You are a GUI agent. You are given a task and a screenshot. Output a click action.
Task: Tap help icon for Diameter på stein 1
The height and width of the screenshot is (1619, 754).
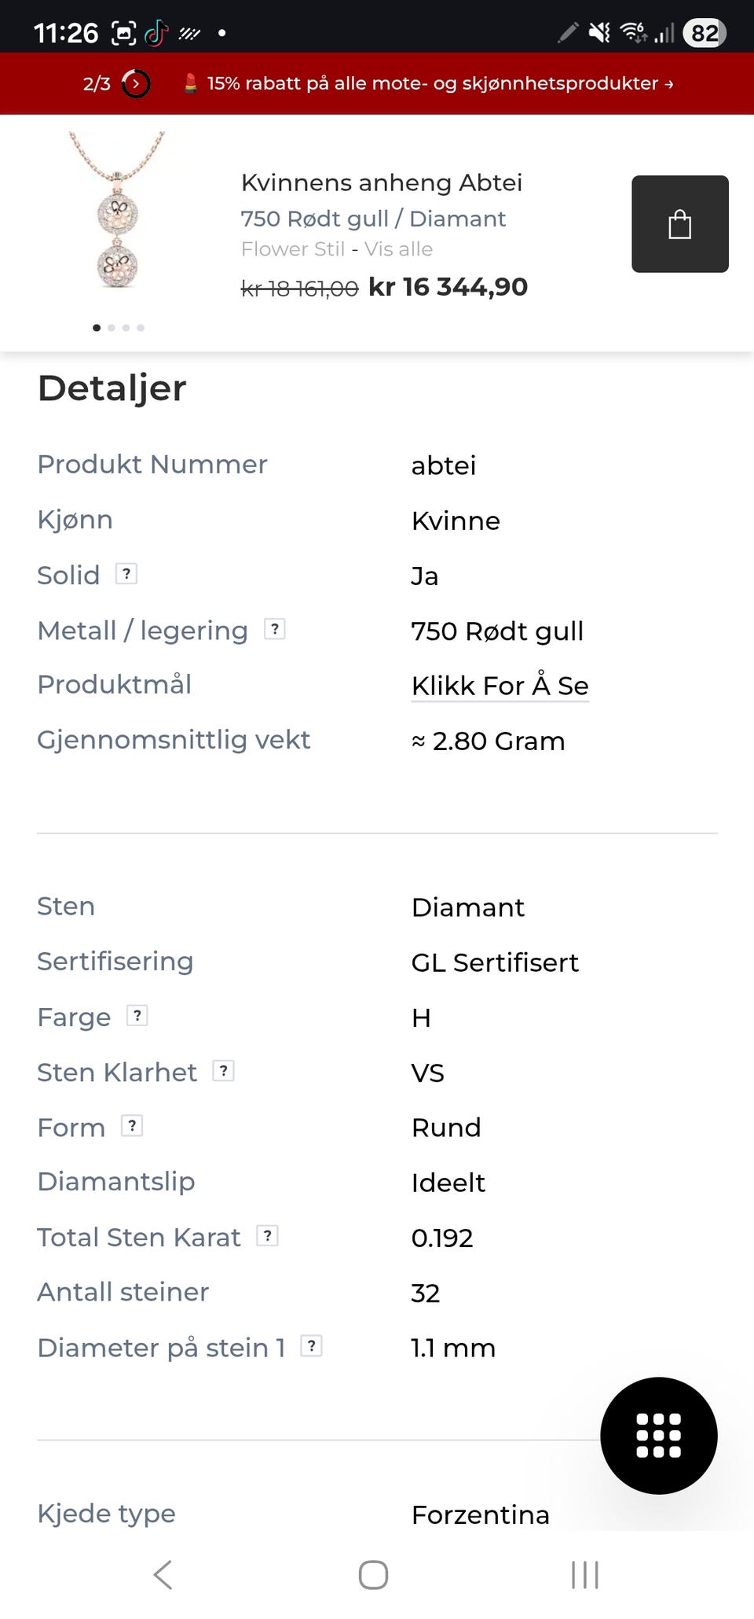click(312, 1346)
